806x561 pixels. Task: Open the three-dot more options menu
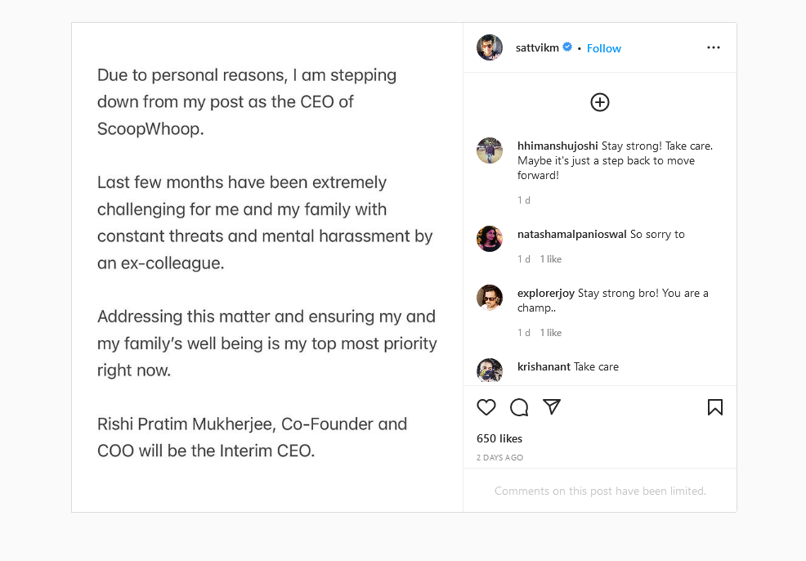click(x=714, y=47)
